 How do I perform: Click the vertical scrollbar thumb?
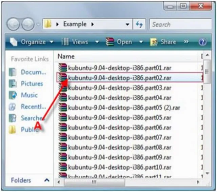pos(207,72)
